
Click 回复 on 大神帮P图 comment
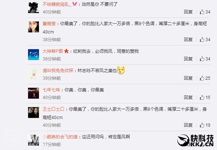(x=188, y=59)
